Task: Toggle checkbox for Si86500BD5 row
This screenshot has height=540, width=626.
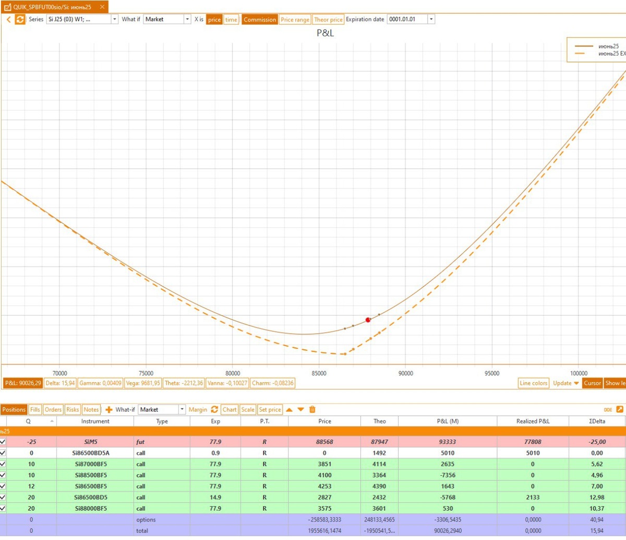Action: [3, 497]
